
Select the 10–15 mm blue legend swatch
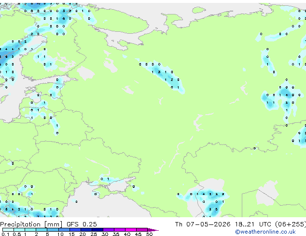(x=64, y=230)
